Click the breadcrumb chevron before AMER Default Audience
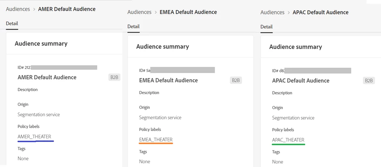Screen dimensions: 381x167 click(34, 9)
